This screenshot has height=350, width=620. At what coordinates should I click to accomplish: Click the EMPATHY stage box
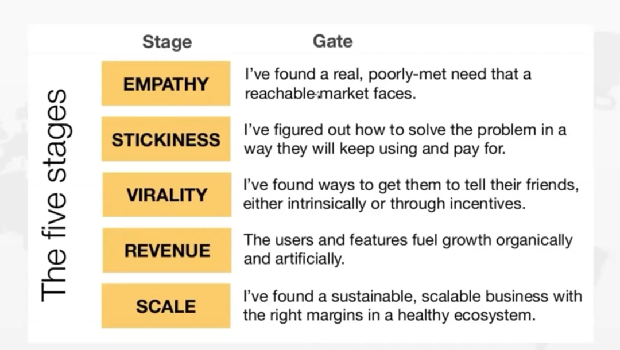pos(166,84)
